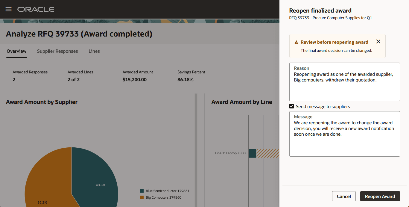
Task: Click the Big Computers legend swatch
Action: click(142, 197)
